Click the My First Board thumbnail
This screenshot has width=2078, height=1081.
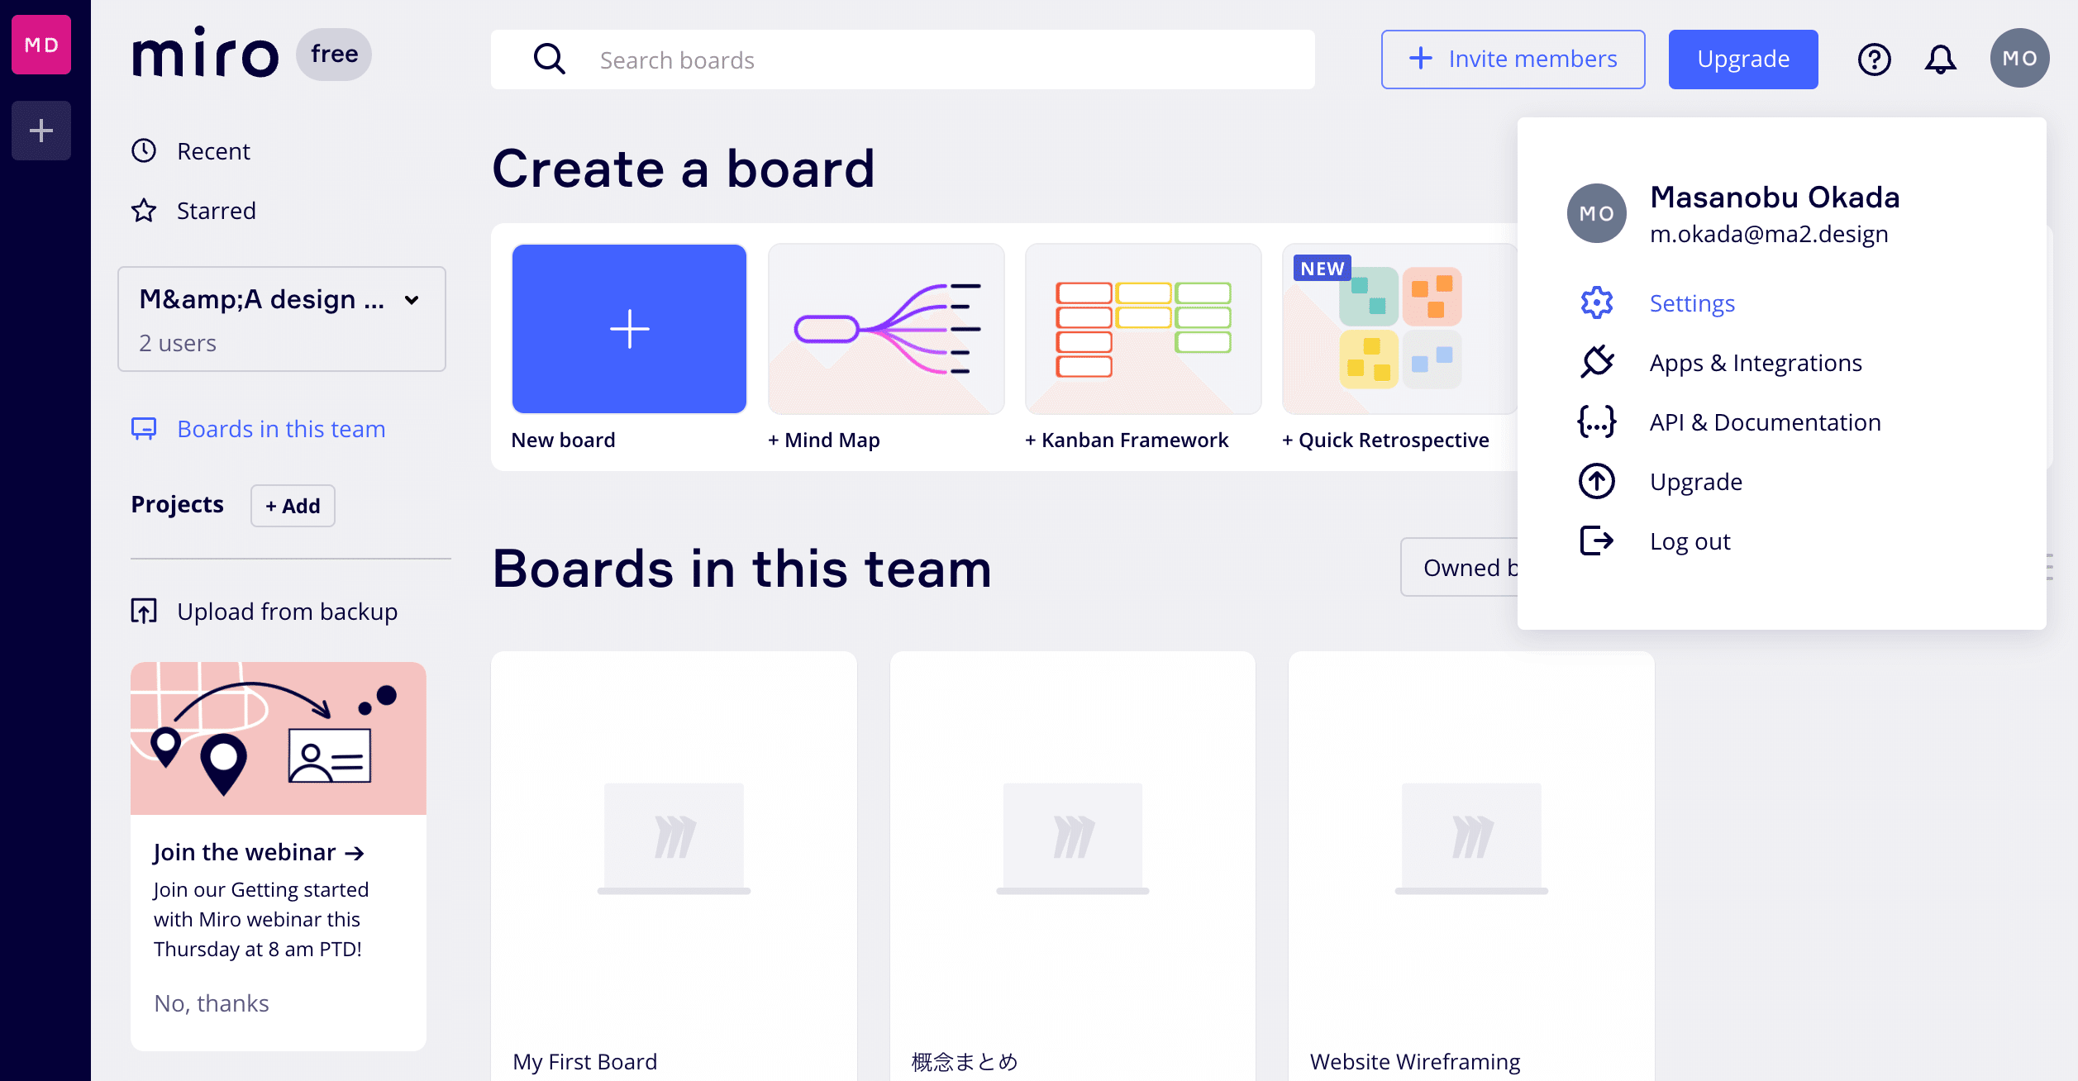tap(674, 838)
